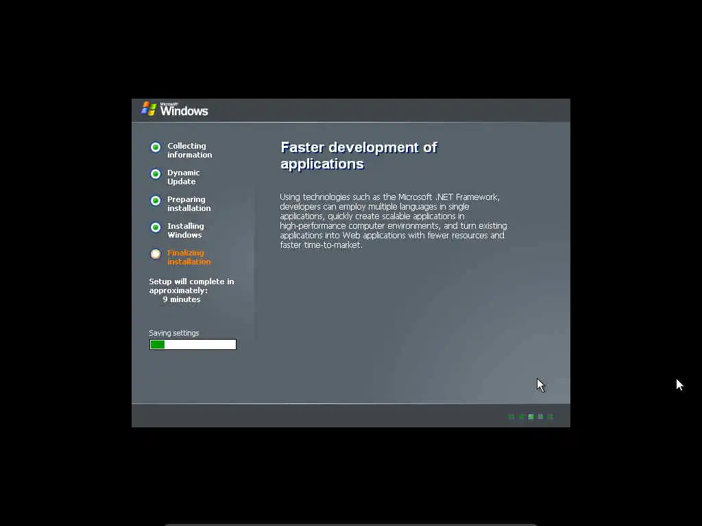Click the Saving settings progress bar
Viewport: 702px width, 526px height.
click(x=193, y=345)
